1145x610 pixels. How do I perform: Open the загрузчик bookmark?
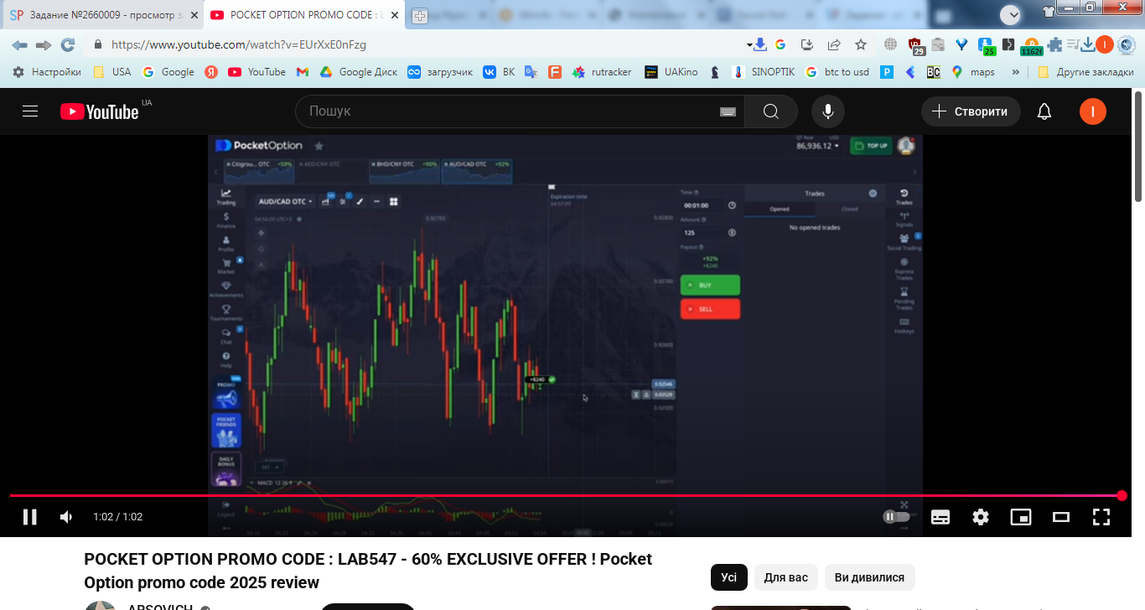(x=440, y=72)
